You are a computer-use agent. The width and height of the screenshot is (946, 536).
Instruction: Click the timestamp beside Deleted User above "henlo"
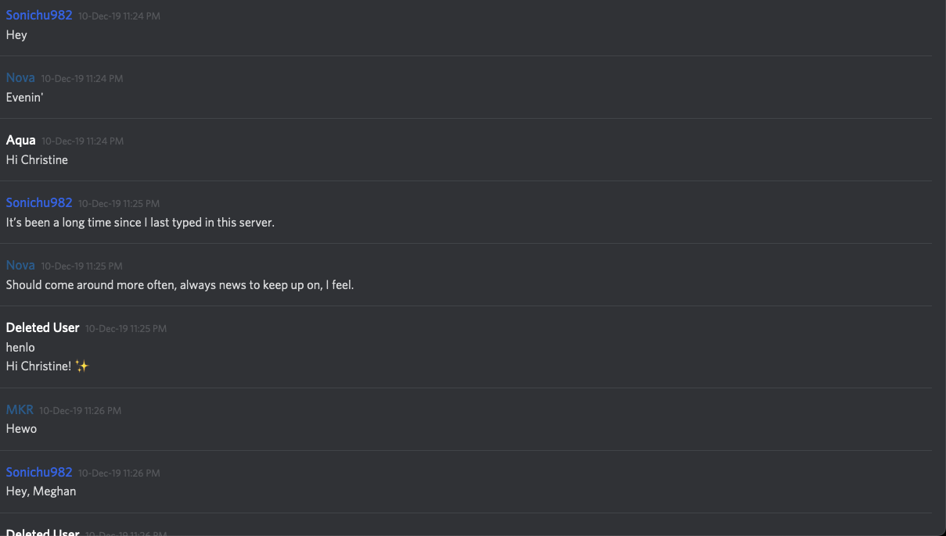coord(126,329)
